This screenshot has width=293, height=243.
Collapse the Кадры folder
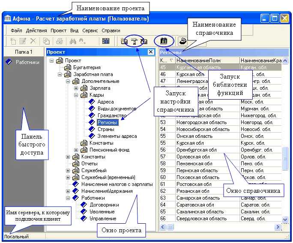pyautogui.click(x=76, y=95)
